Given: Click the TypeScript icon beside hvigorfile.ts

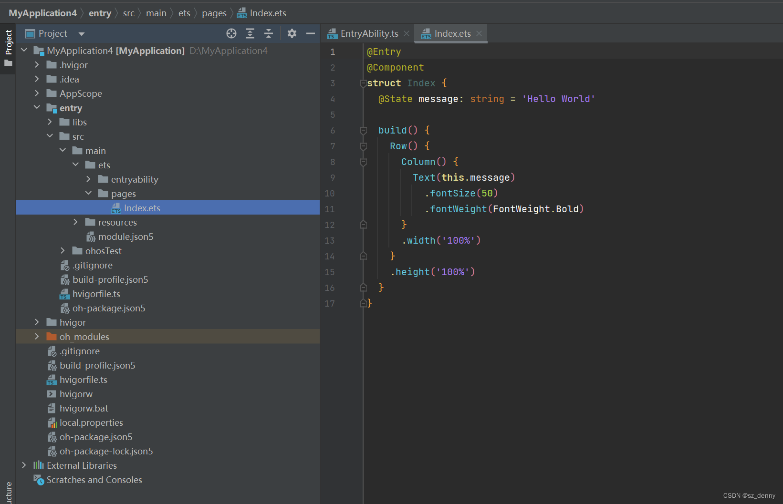Looking at the screenshot, I should (64, 294).
